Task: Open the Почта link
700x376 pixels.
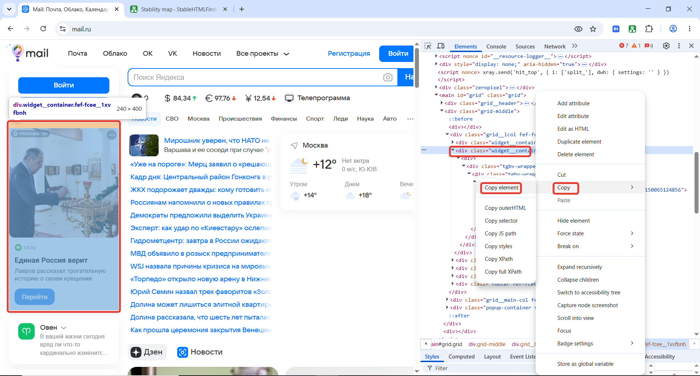Action: tap(78, 54)
